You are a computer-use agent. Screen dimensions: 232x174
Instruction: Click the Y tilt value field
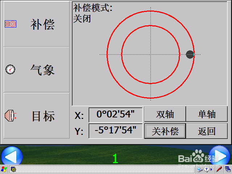pos(116,131)
